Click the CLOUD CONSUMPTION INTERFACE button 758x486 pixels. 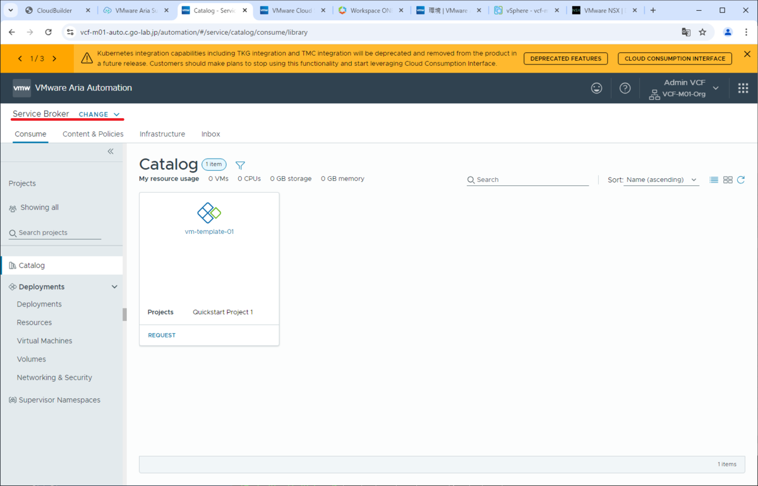[x=675, y=59]
